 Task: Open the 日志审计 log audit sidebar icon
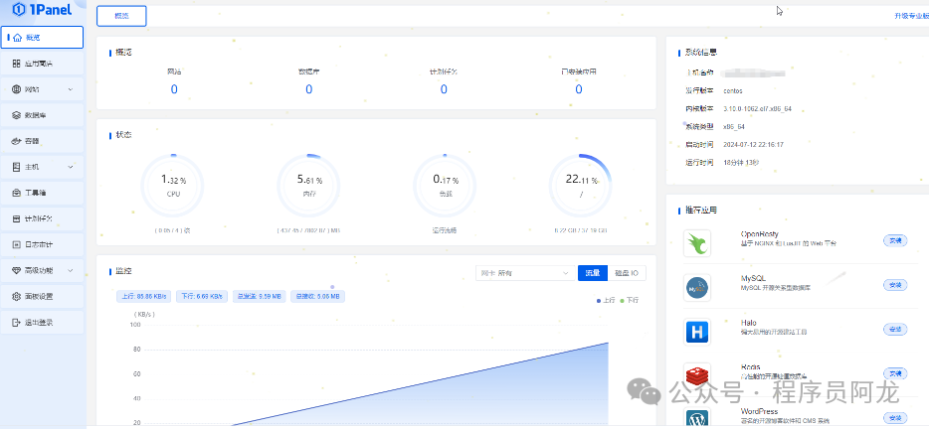click(x=17, y=244)
